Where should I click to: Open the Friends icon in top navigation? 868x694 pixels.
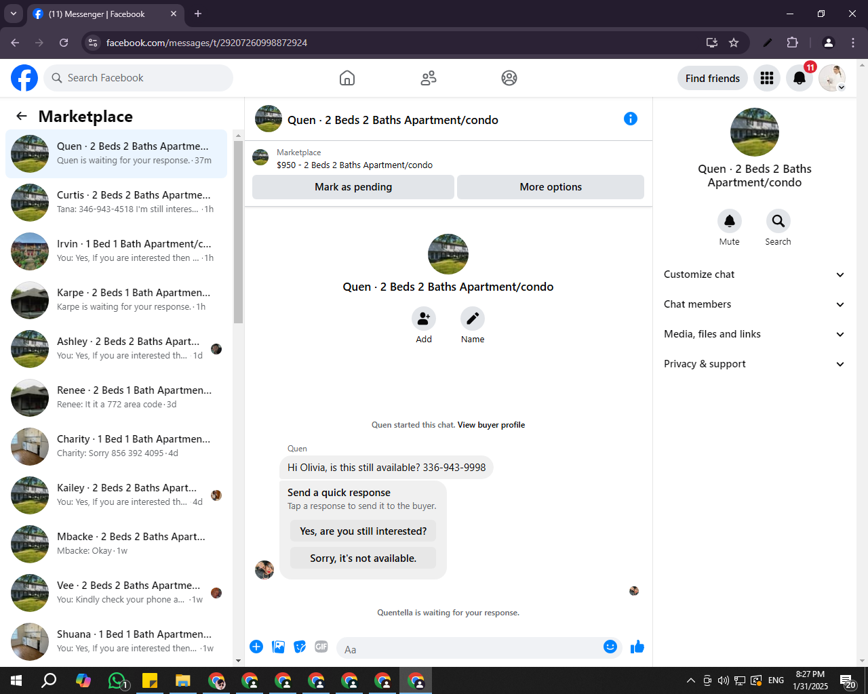[429, 78]
